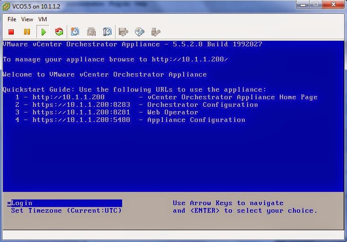Click the 'Quickstart Guide' heading line
This screenshot has width=347, height=242.
134,89
